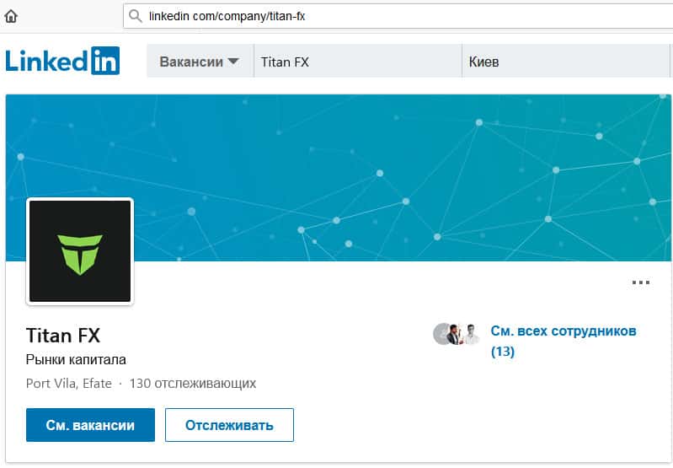Viewport: 673px width, 468px height.
Task: Click the LinkedIn logo
Action: click(62, 61)
